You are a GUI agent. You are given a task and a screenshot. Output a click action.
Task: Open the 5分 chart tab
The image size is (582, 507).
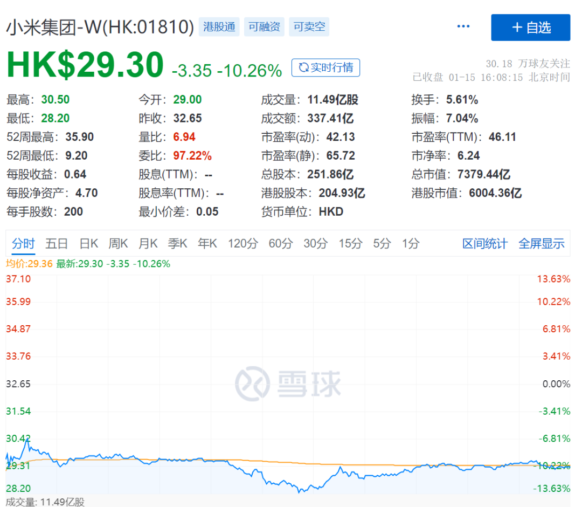coord(382,244)
